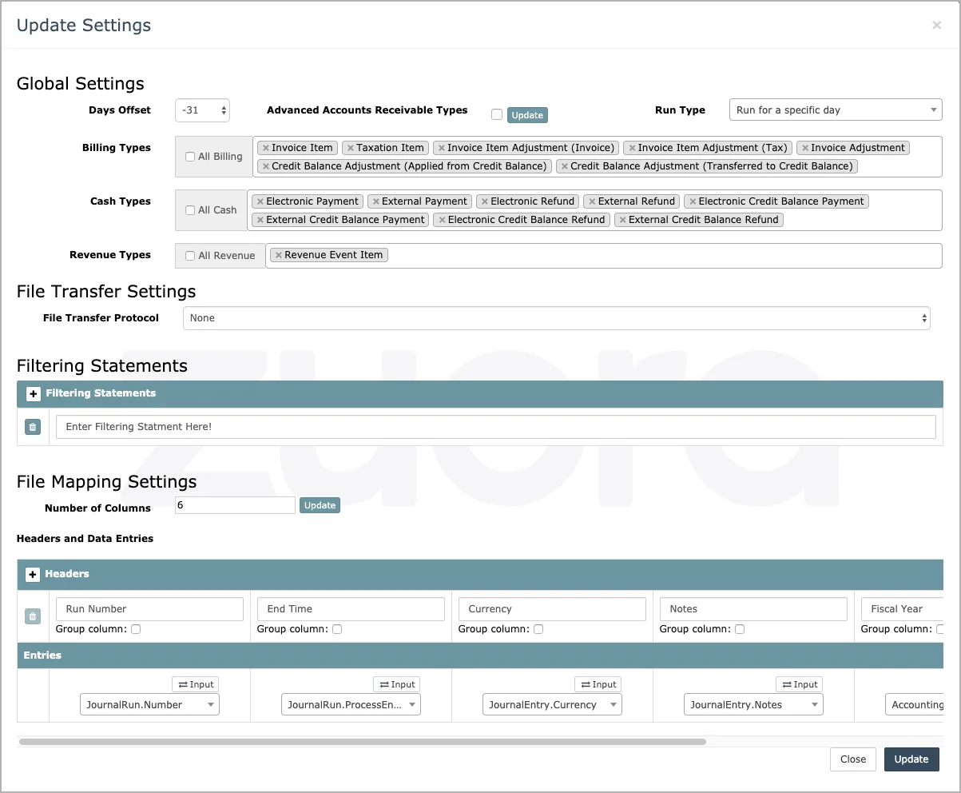This screenshot has width=961, height=793.
Task: Remove the Revenue Event Item tag
Action: [279, 255]
